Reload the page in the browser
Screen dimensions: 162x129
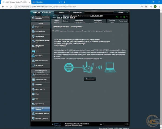(11, 6)
